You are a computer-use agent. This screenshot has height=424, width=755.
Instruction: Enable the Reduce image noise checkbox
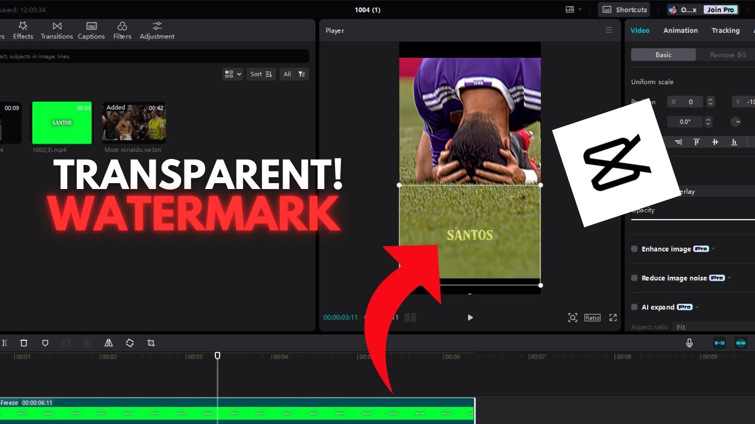[x=635, y=278]
